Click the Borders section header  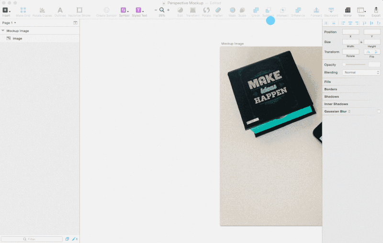point(331,89)
